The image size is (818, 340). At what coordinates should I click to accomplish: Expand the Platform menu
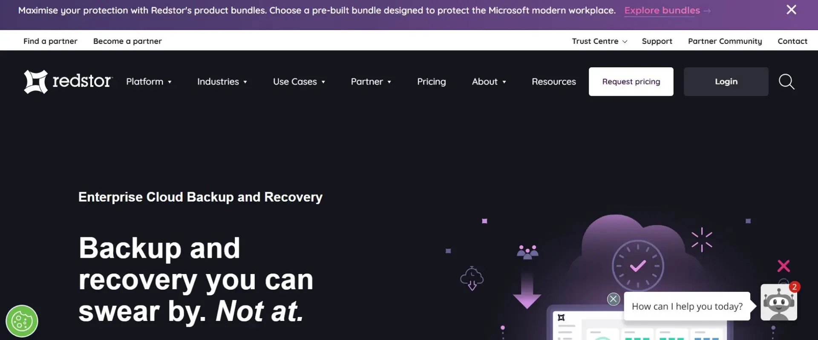[149, 81]
